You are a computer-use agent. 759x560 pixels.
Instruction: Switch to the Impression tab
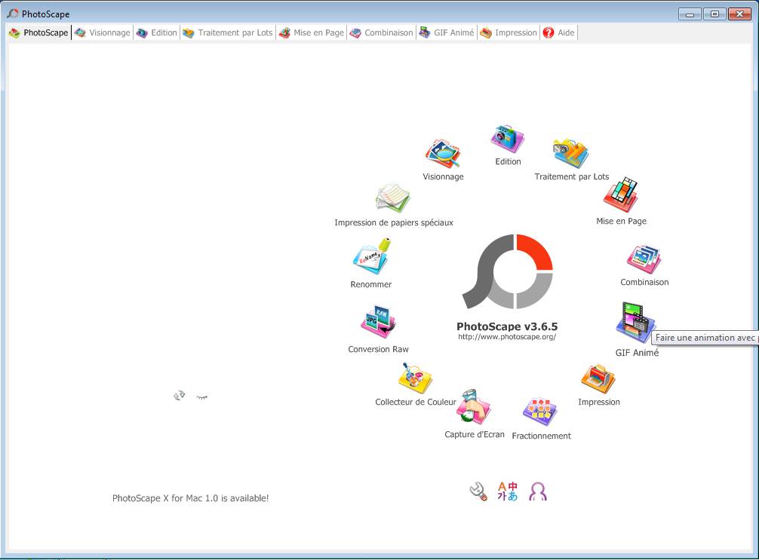(509, 33)
